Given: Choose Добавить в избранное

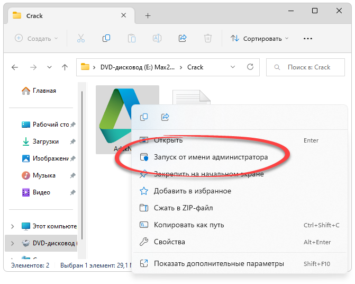Looking at the screenshot, I should pyautogui.click(x=240, y=191).
